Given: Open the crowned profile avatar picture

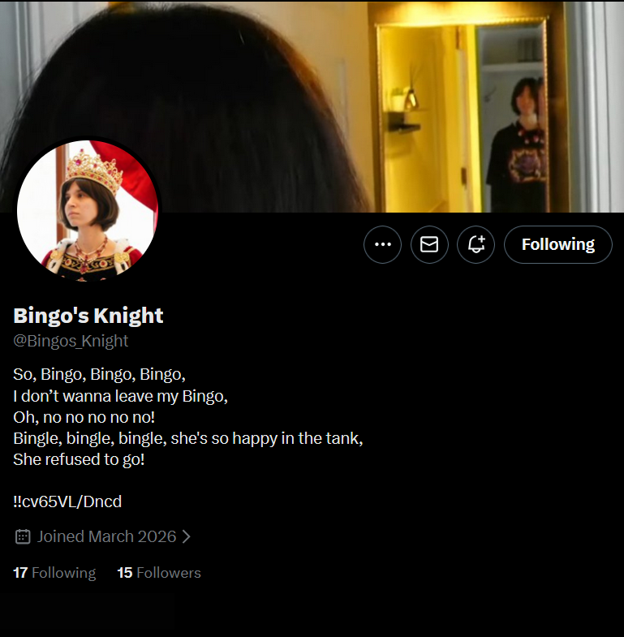Looking at the screenshot, I should tap(88, 210).
